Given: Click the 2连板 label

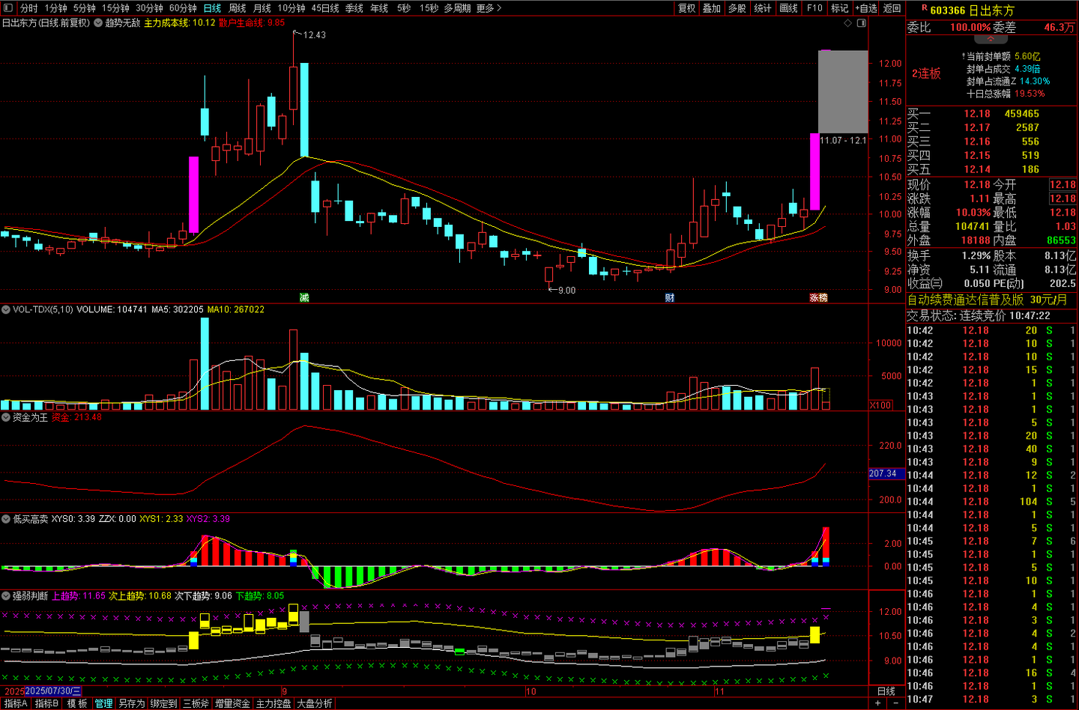Looking at the screenshot, I should click(926, 73).
